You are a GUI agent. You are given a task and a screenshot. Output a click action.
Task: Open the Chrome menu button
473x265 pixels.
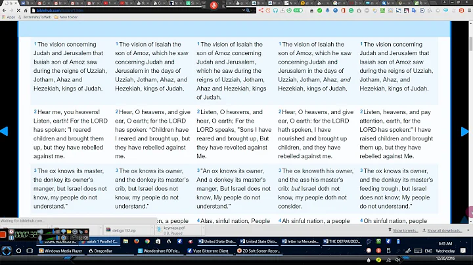point(469,10)
